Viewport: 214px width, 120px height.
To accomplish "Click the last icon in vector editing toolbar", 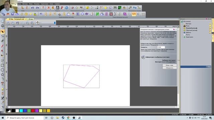I will click(143, 14).
